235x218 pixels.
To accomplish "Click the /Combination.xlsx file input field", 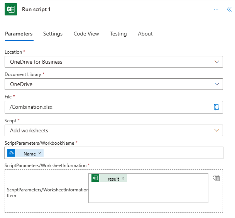I will point(108,107).
